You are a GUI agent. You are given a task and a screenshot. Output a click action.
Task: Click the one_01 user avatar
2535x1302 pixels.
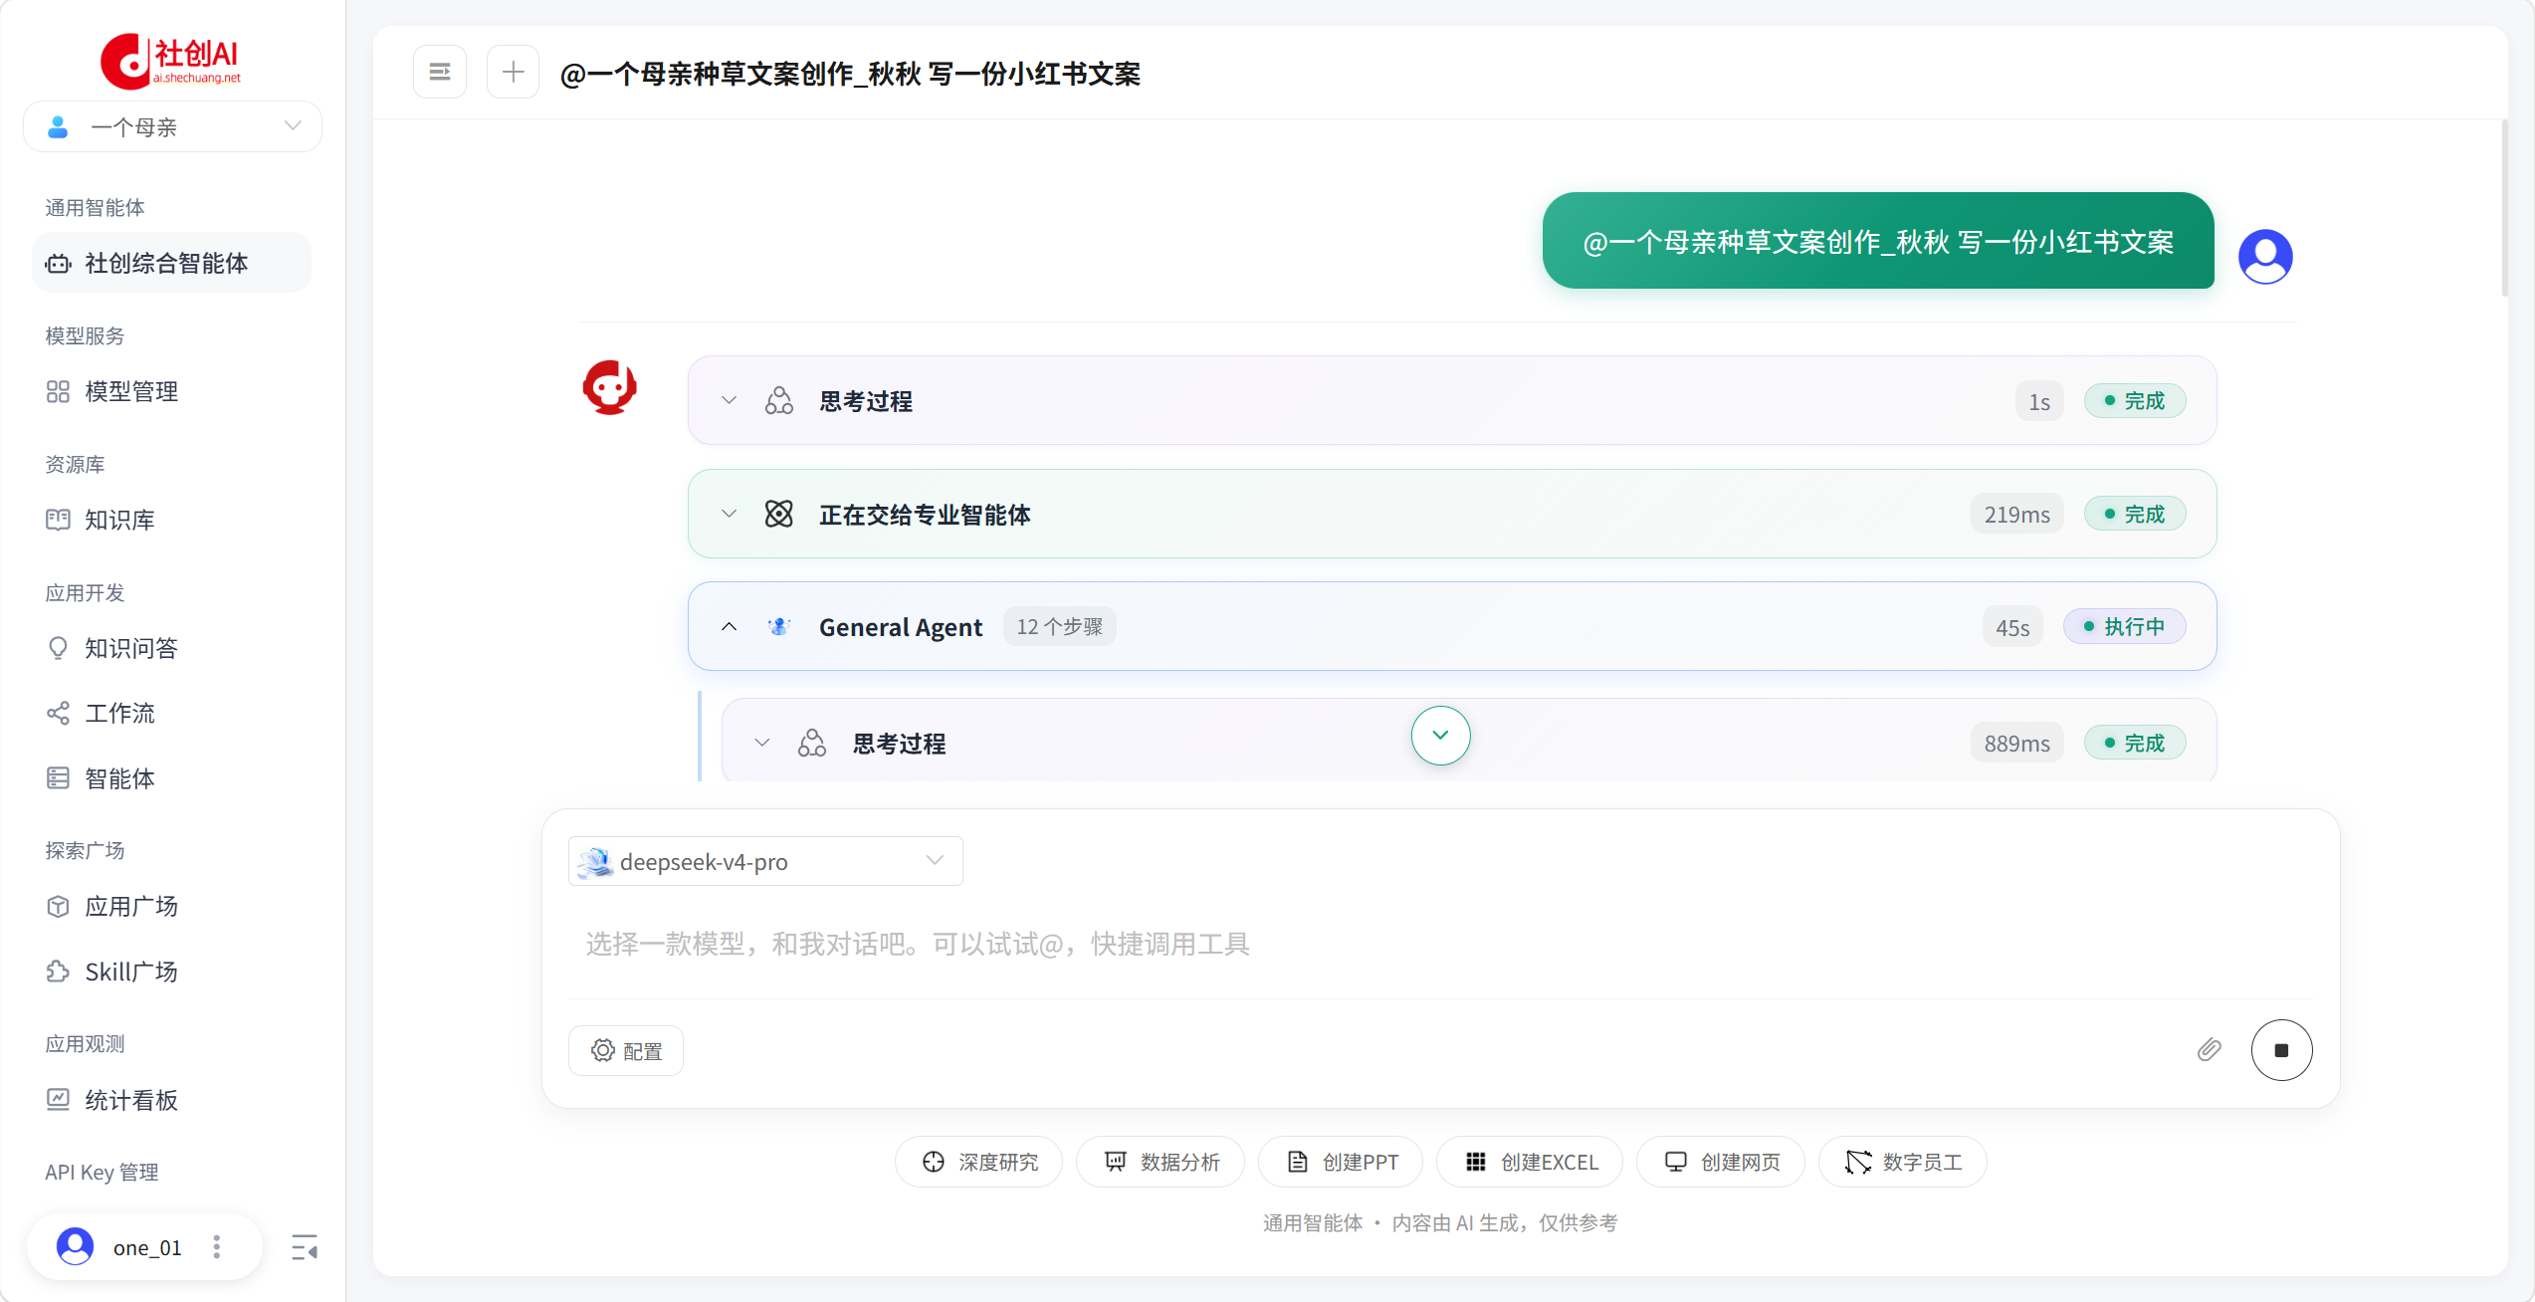click(75, 1246)
